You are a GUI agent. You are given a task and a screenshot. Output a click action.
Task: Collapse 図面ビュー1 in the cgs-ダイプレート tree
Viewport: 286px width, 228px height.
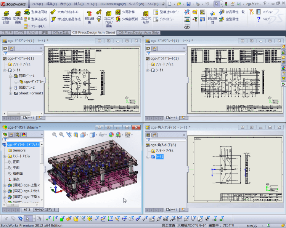[10, 76]
